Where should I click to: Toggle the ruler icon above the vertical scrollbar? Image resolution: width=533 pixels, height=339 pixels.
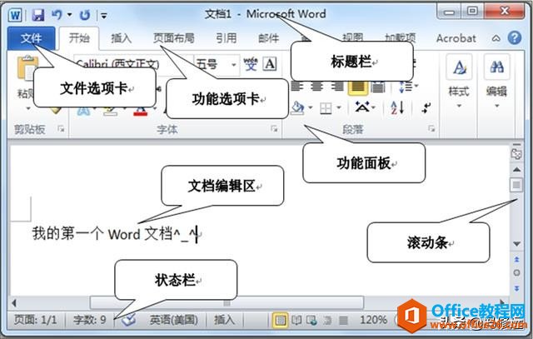516,153
